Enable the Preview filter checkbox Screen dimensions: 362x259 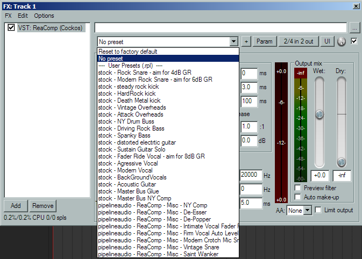click(298, 188)
